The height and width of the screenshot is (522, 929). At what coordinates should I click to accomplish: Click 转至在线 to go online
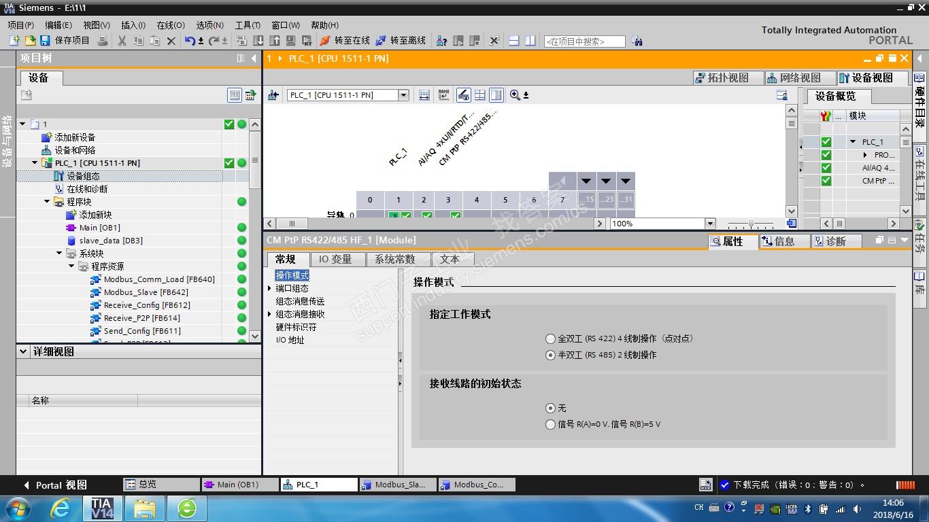345,41
